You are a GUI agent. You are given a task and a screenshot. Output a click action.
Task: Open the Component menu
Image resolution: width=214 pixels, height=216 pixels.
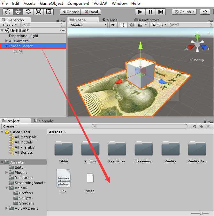point(78,3)
